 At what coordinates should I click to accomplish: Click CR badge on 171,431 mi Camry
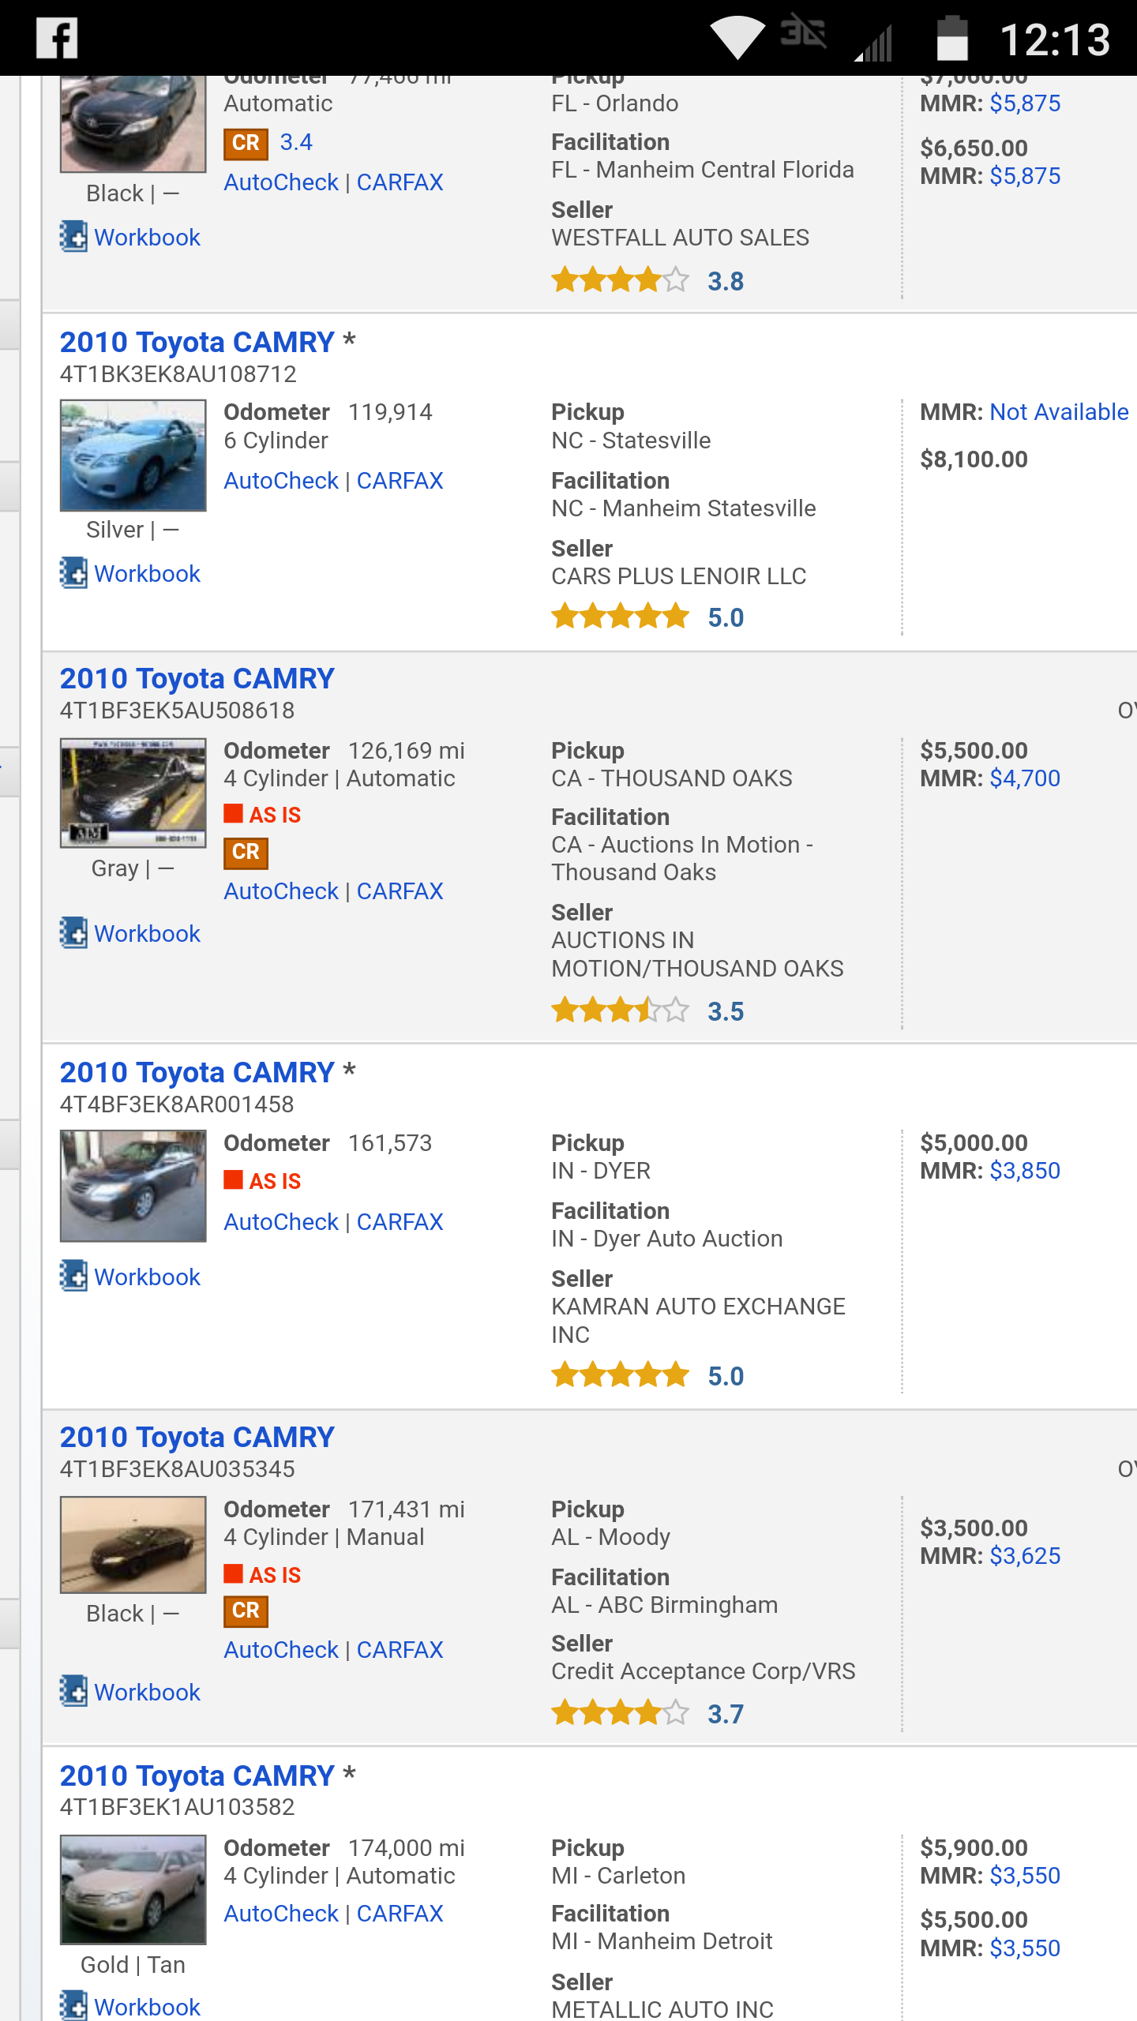coord(246,1610)
